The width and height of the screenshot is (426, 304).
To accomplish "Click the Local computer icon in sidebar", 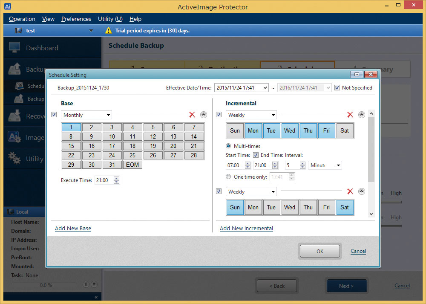I will (x=10, y=211).
